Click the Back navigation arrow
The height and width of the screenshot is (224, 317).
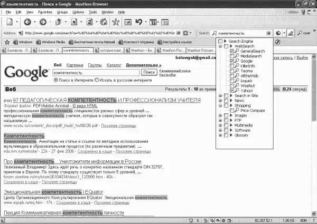point(26,22)
